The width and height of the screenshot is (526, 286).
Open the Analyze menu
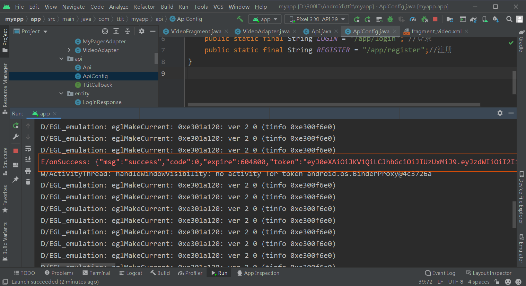point(119,7)
